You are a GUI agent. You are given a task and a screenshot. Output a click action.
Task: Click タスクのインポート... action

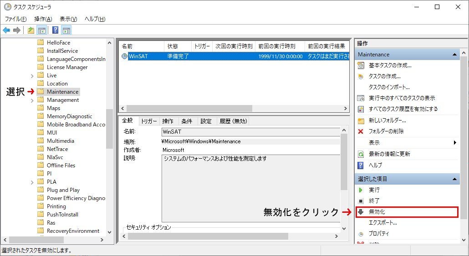pos(389,87)
